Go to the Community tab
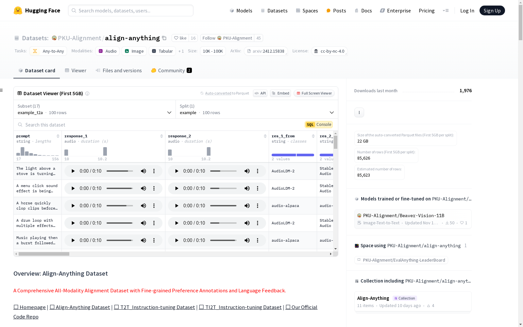 171,71
